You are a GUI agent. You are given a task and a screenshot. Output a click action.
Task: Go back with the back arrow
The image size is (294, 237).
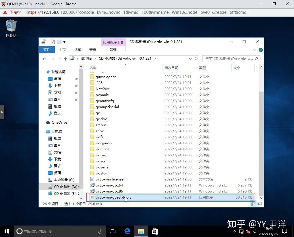[44, 59]
